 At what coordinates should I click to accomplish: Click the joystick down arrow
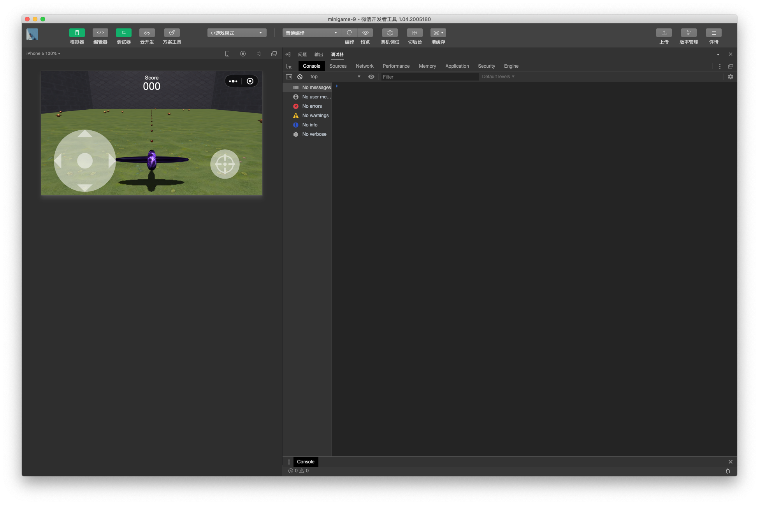(x=85, y=187)
